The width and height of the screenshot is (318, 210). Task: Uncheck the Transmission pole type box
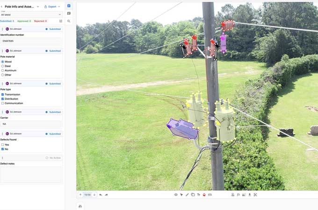point(3,94)
